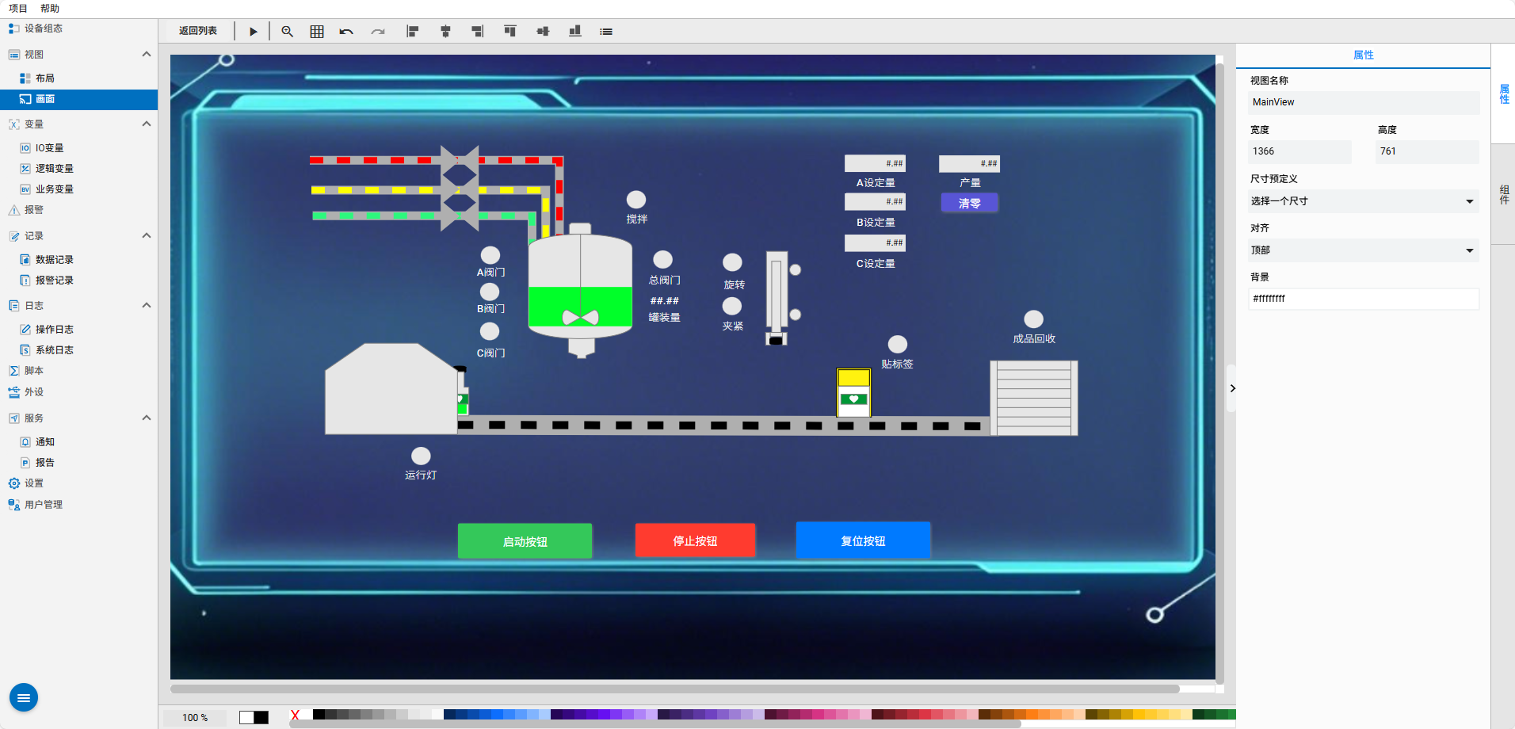The image size is (1515, 729).
Task: Click the 数据记录 icon
Action: [25, 260]
